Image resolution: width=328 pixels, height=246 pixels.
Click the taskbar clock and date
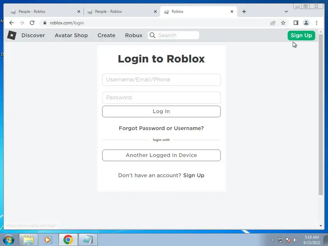(x=312, y=240)
